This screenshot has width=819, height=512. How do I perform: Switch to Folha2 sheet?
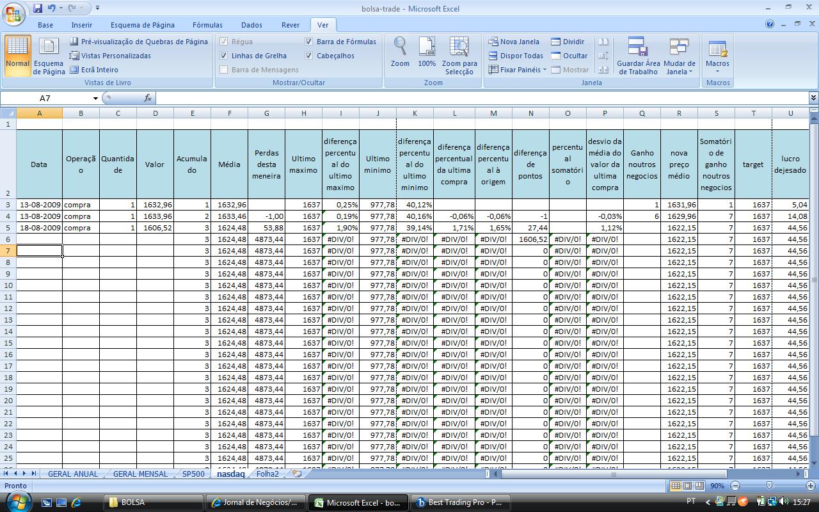(x=267, y=474)
